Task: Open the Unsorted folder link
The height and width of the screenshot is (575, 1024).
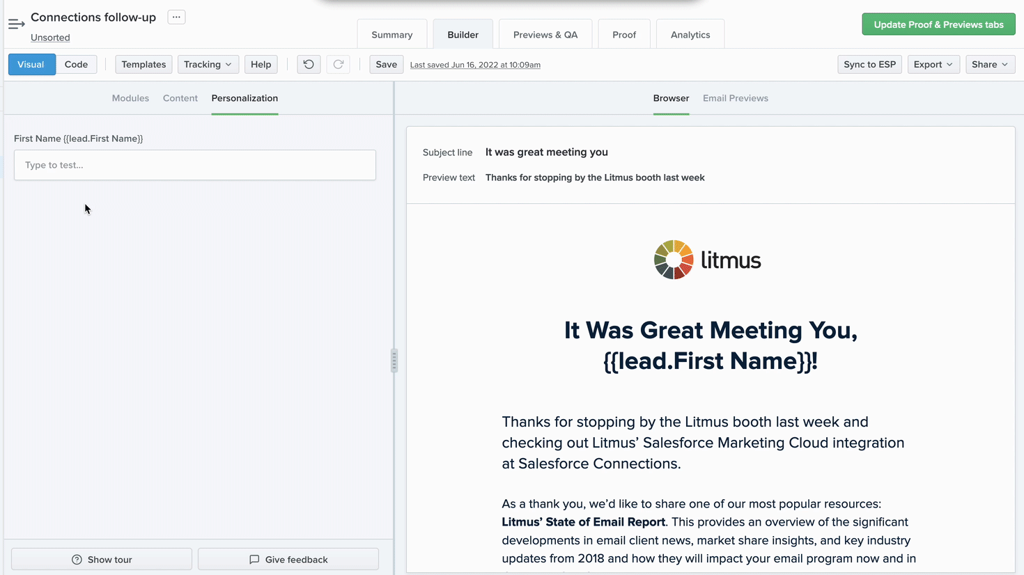Action: pos(50,38)
